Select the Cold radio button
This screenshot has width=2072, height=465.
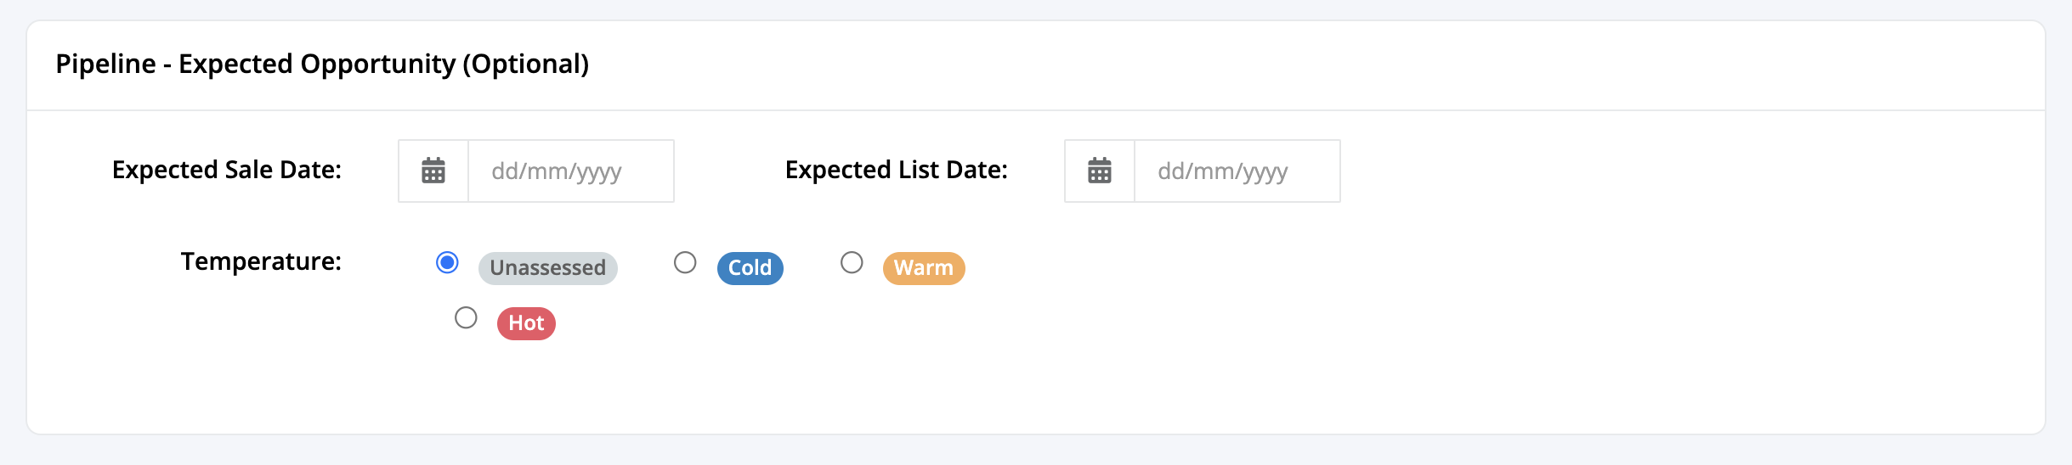pos(685,262)
